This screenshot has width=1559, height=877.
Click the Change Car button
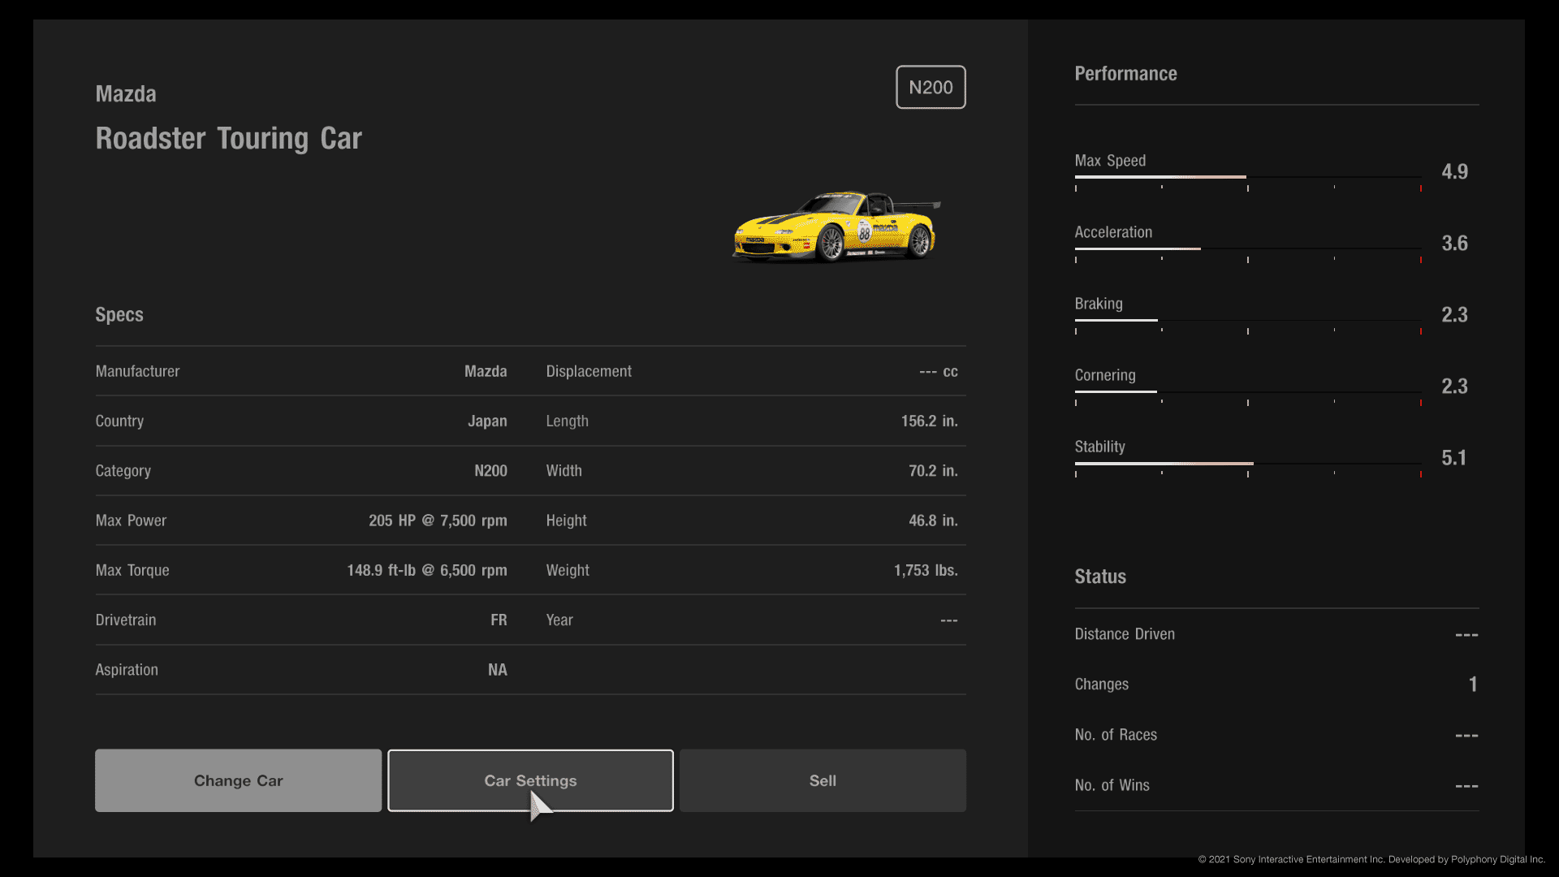click(x=238, y=780)
